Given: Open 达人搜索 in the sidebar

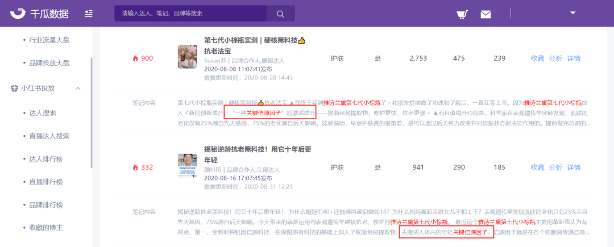Looking at the screenshot, I should pyautogui.click(x=43, y=113).
